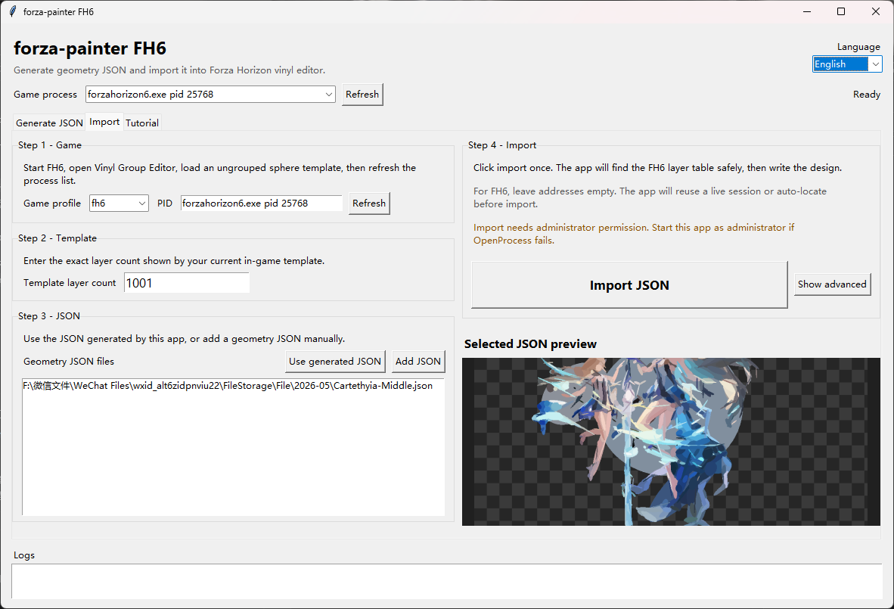Click Use generated JSON button
Image resolution: width=894 pixels, height=609 pixels.
334,362
